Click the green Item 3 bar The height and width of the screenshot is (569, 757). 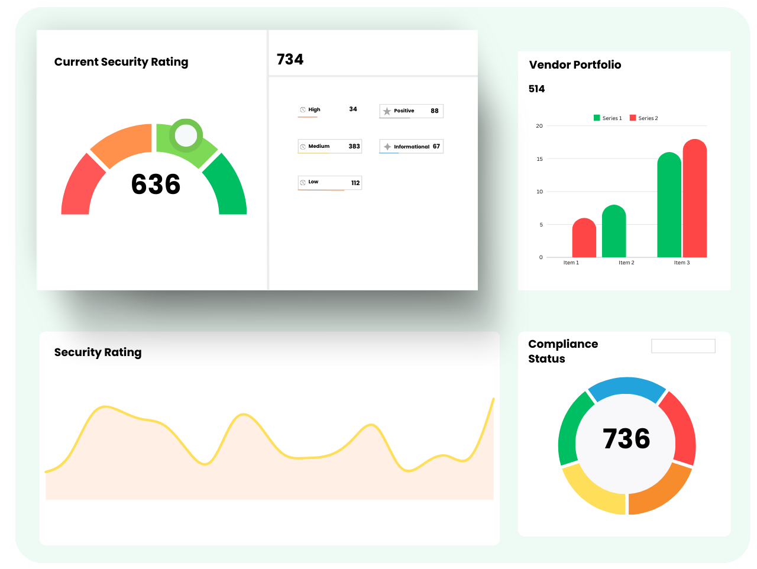(669, 207)
